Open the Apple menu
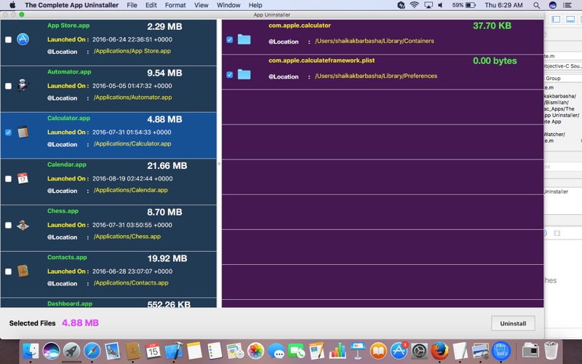Screen dimensions: 582x364 pos(12,5)
